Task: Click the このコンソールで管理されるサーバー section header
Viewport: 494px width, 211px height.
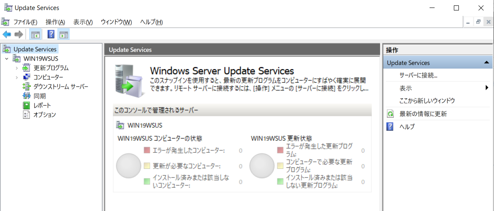Action: [242, 110]
